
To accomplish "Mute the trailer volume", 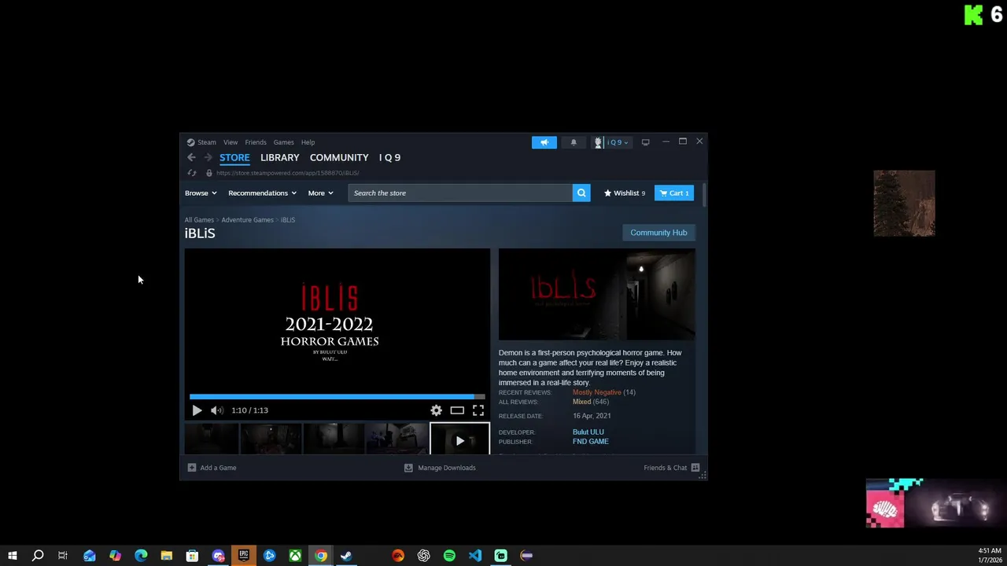I will tap(217, 410).
